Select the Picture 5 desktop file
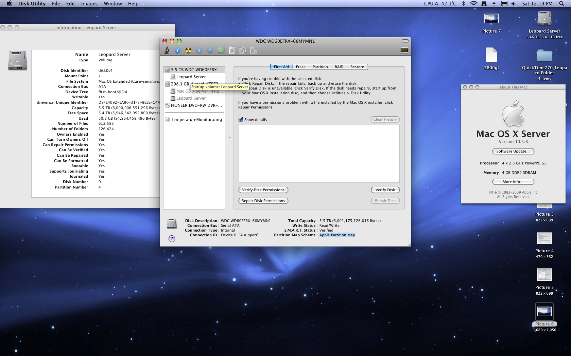 [544, 282]
